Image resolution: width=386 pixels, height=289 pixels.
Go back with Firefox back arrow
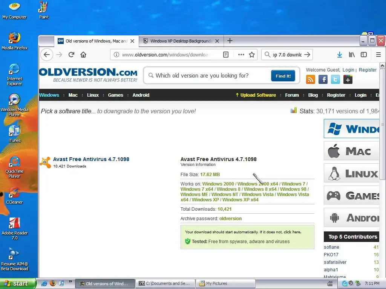47,55
